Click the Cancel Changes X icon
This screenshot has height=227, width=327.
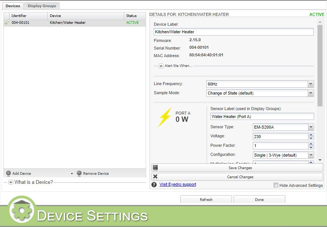point(155,177)
